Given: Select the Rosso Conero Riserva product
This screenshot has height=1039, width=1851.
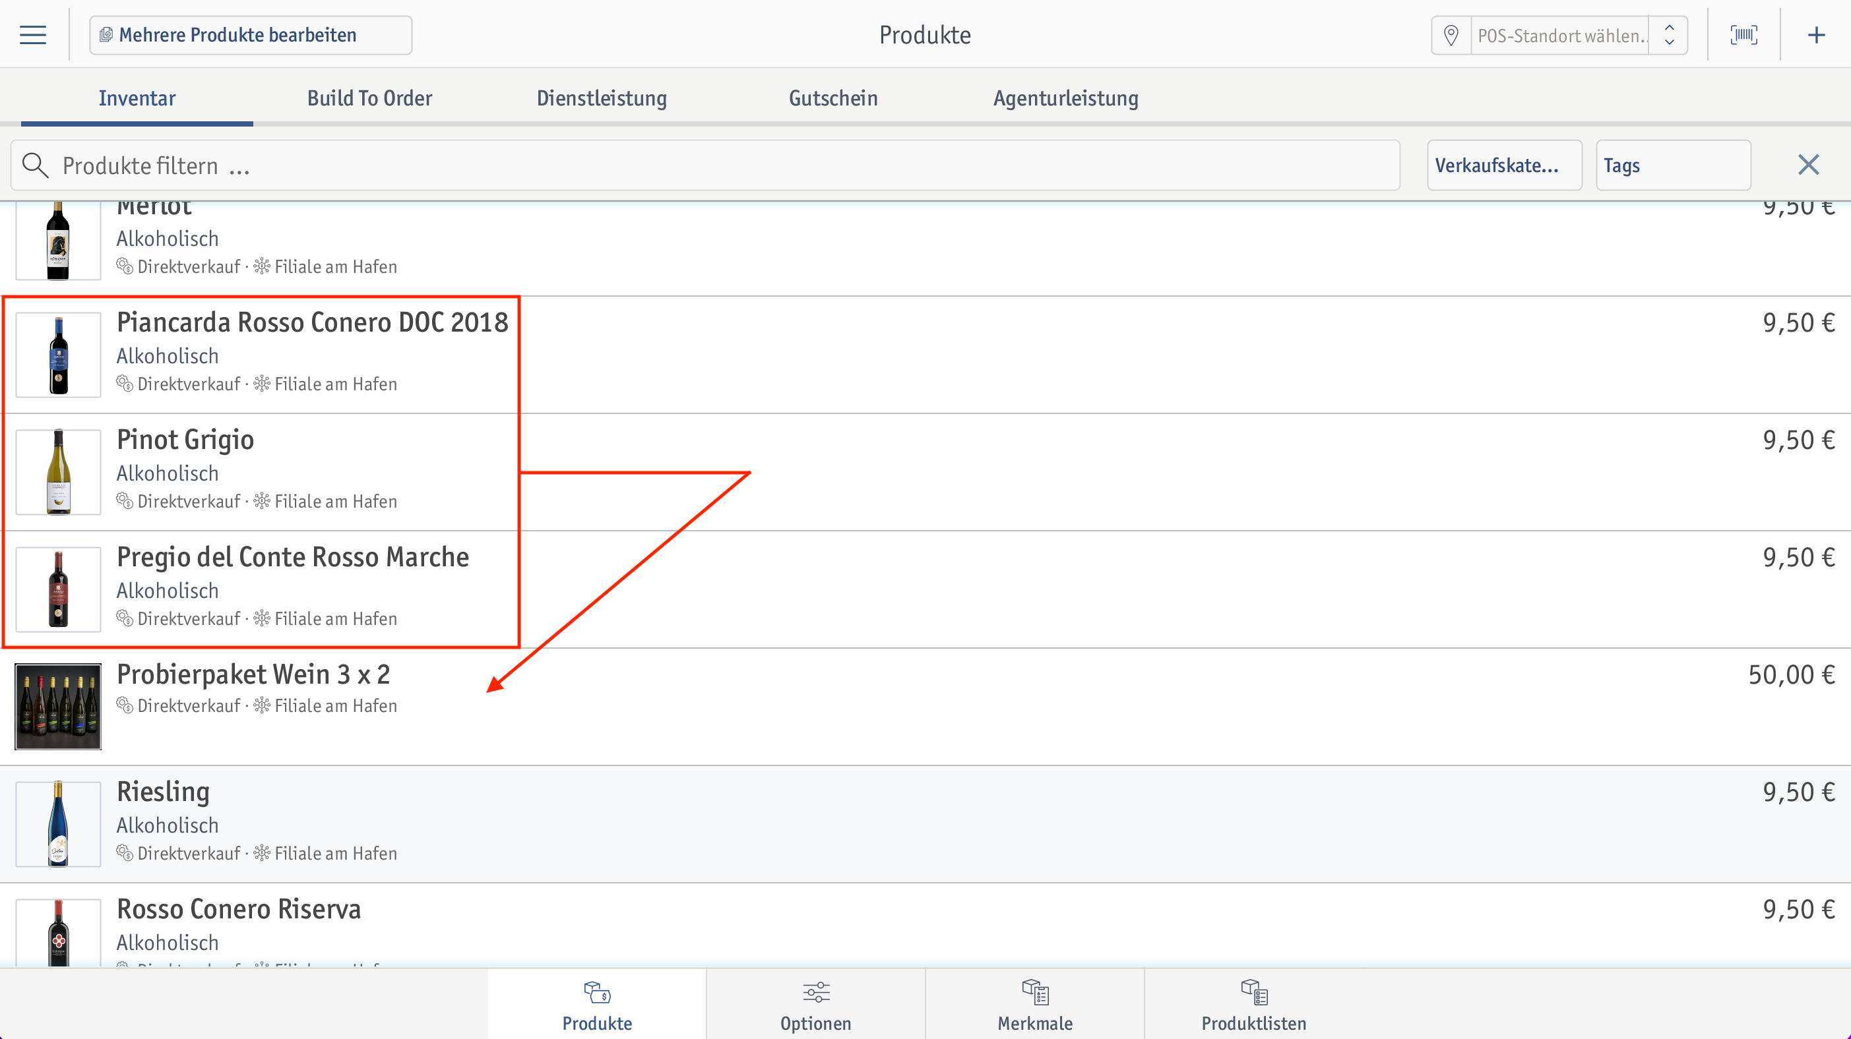Looking at the screenshot, I should click(239, 909).
